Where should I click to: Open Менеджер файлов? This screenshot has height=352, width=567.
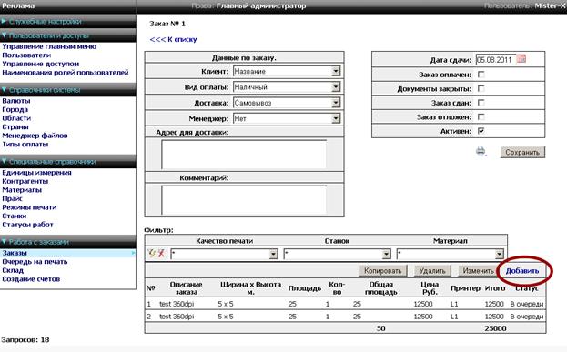(x=35, y=136)
